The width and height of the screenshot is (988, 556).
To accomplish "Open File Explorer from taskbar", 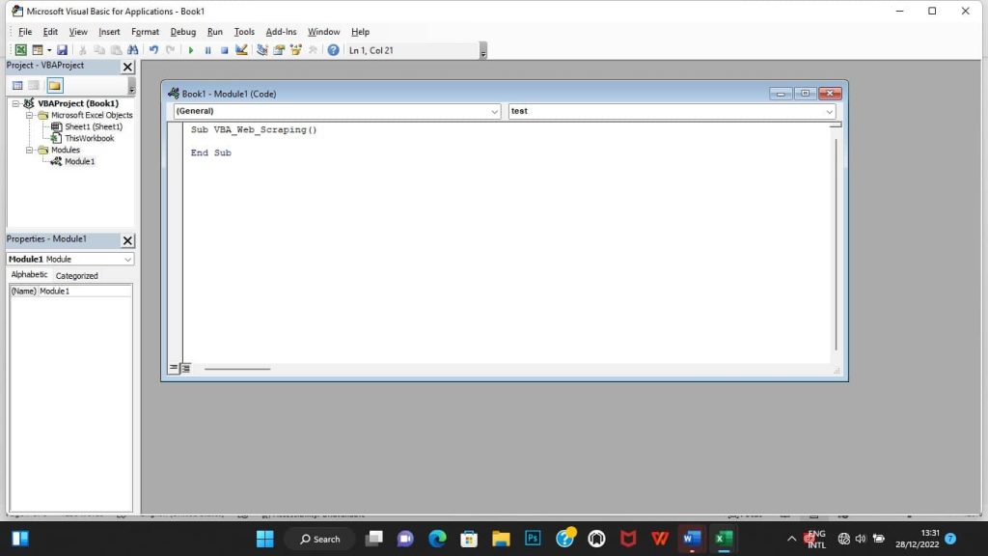I will 501,539.
